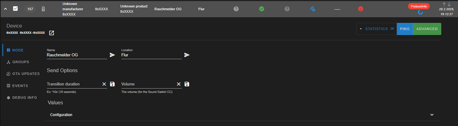Uncheck the node 157 row checkbox
Screen dimensions: 458x126
pyautogui.click(x=15, y=9)
